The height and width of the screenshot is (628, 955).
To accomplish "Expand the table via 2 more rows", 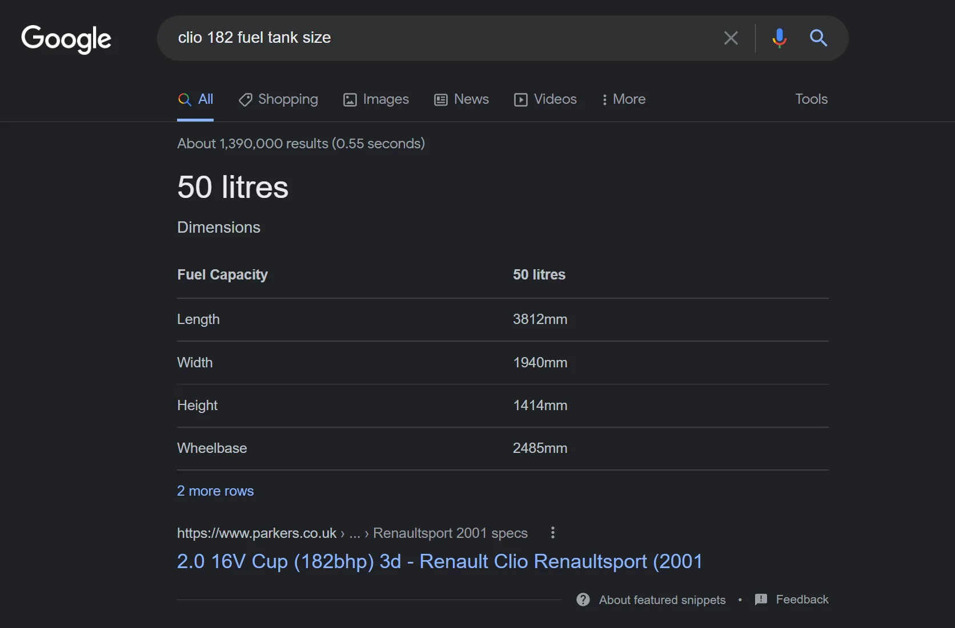I will pyautogui.click(x=215, y=491).
